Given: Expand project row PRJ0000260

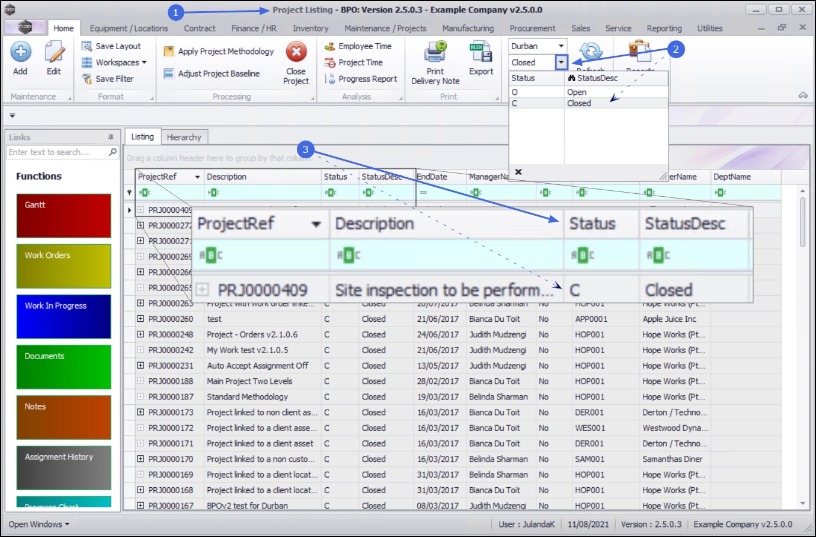Looking at the screenshot, I should tap(140, 319).
